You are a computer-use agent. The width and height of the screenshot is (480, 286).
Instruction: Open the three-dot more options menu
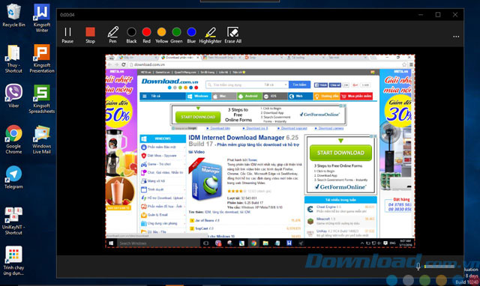point(456,37)
